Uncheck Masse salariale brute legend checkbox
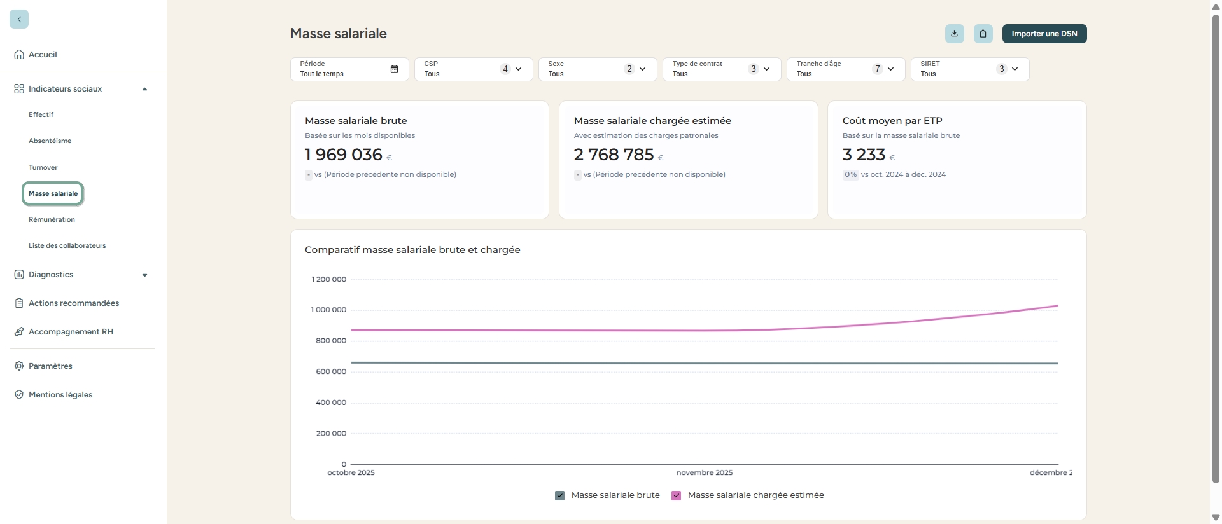Viewport: 1222px width, 524px height. coord(559,495)
